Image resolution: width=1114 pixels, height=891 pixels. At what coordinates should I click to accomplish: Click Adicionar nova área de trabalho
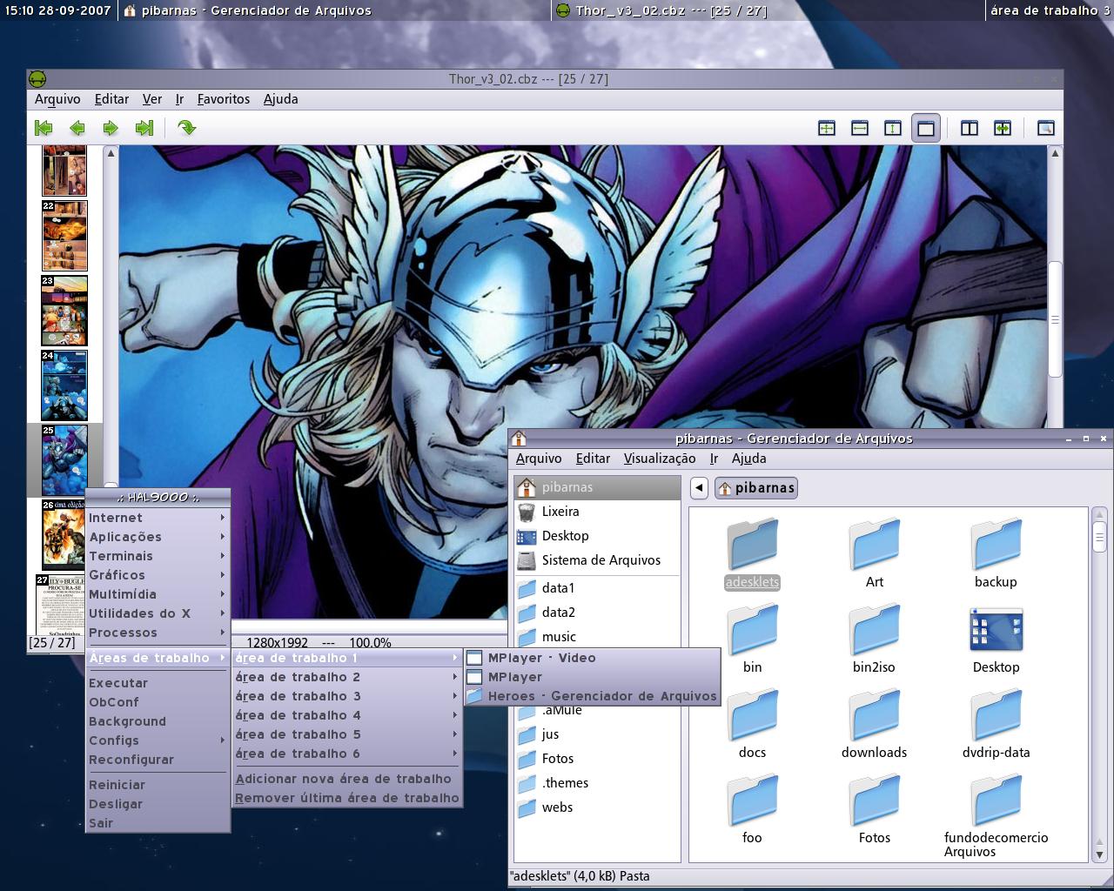346,779
